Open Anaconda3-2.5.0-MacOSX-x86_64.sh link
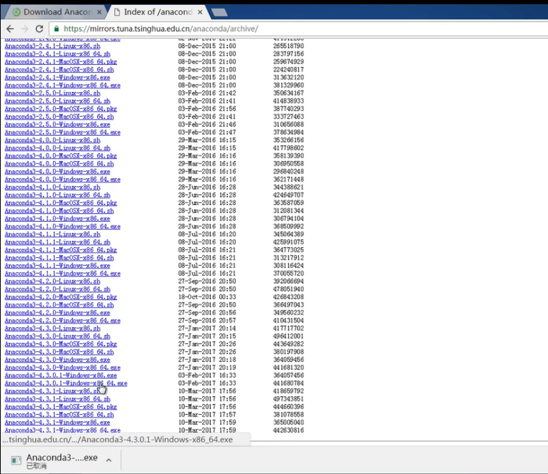The width and height of the screenshot is (548, 474). tap(59, 117)
